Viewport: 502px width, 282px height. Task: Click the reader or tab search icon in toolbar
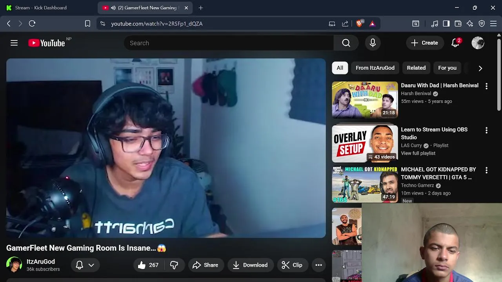pyautogui.click(x=416, y=23)
